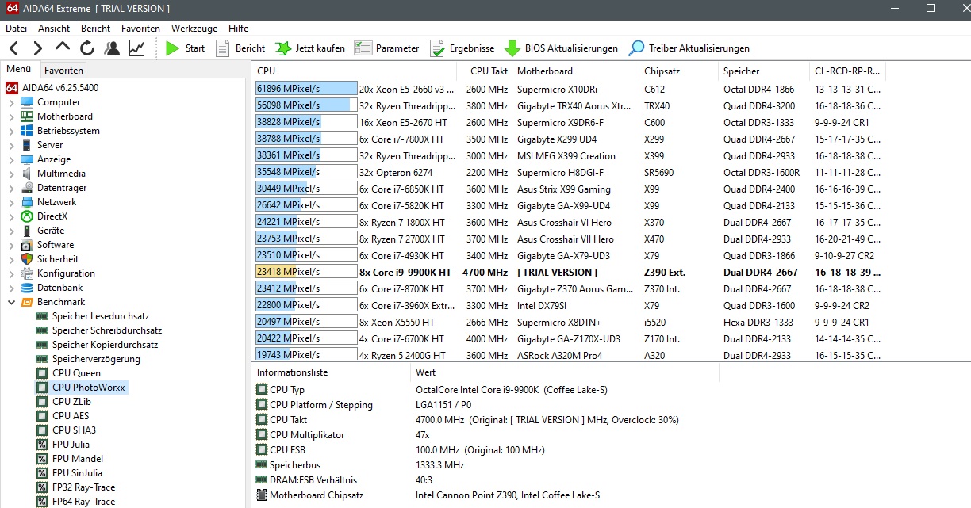The width and height of the screenshot is (971, 508).
Task: Select the AIDA64 v6.25.5400 root item
Action: [60, 88]
